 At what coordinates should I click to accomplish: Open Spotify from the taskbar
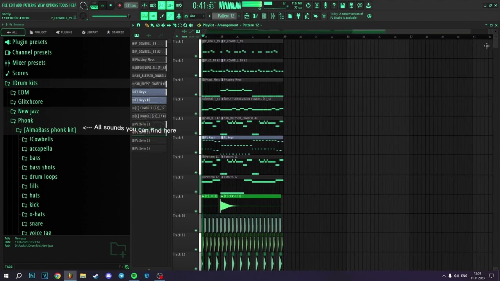[134, 276]
